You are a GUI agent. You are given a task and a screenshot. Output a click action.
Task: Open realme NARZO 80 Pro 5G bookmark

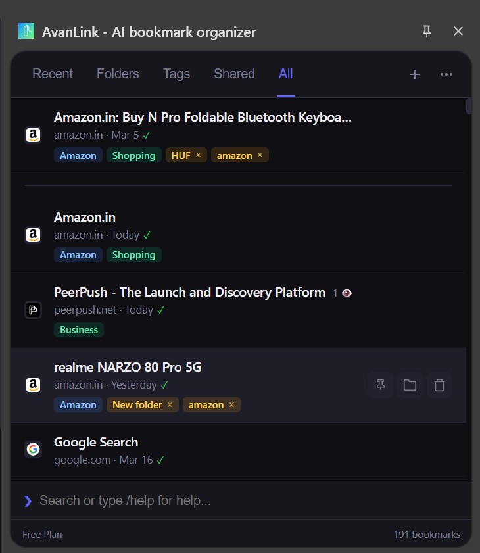pyautogui.click(x=128, y=367)
